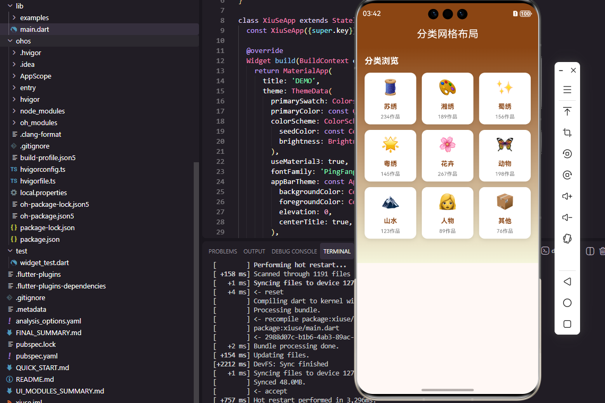Image resolution: width=605 pixels, height=403 pixels.
Task: Open the emulator Recents button
Action: pos(567,324)
